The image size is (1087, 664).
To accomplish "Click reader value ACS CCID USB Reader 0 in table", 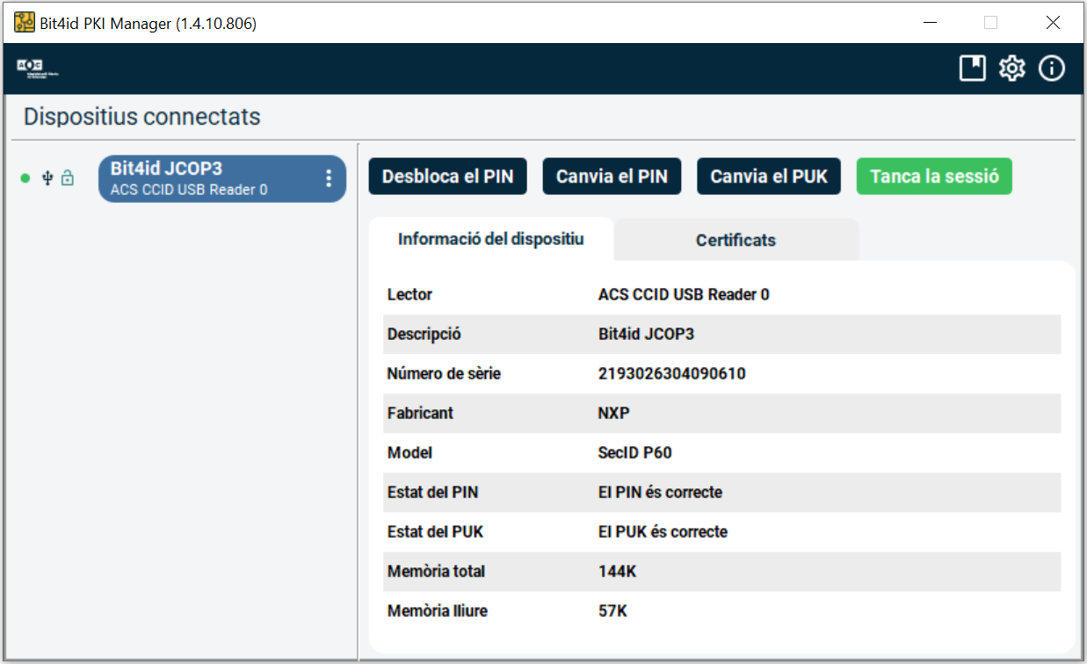I will [684, 295].
